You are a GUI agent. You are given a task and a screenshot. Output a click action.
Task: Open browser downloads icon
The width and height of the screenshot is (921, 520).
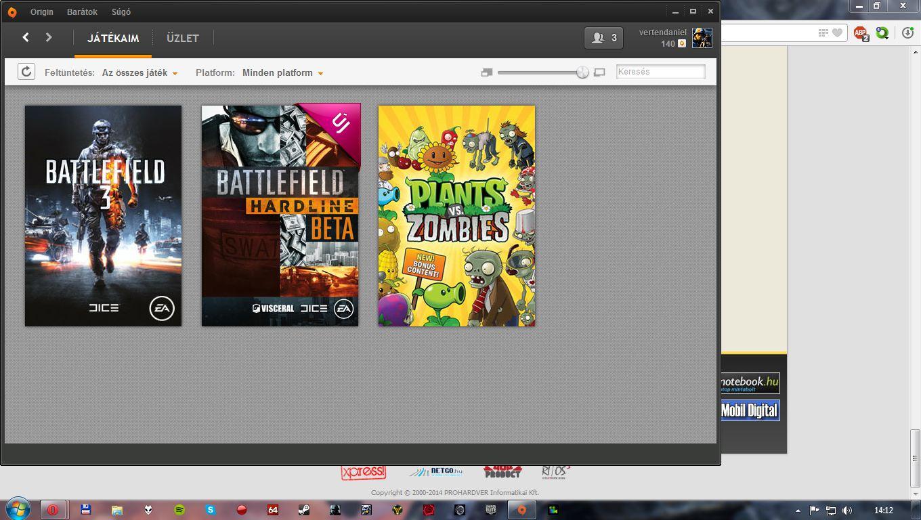tap(908, 32)
